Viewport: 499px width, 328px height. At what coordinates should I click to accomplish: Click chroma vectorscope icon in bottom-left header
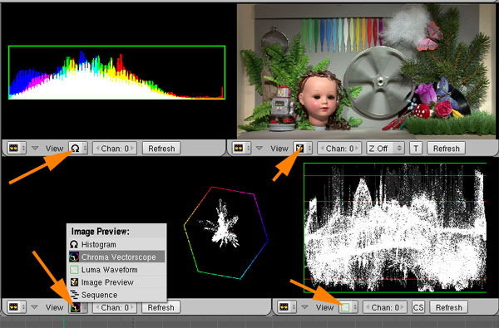[76, 307]
